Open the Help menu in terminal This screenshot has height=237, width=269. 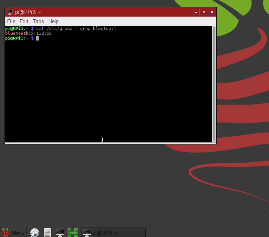54,21
